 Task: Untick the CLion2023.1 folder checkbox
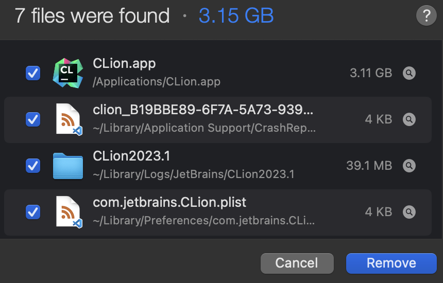pyautogui.click(x=33, y=166)
